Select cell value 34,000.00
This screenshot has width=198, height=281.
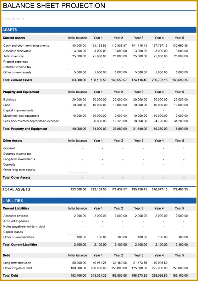99,129
